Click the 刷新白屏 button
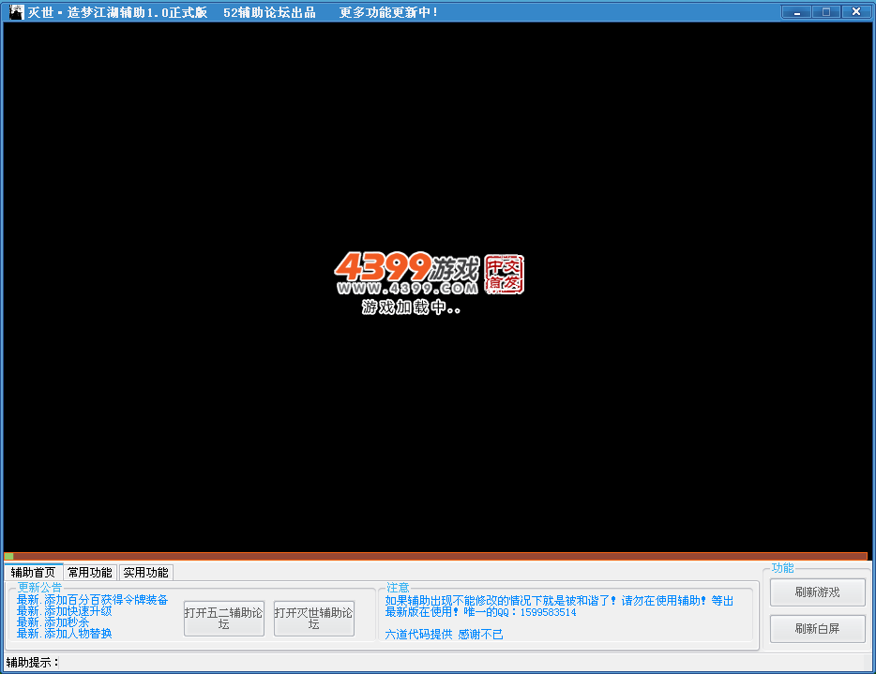Image resolution: width=876 pixels, height=674 pixels. click(x=817, y=629)
